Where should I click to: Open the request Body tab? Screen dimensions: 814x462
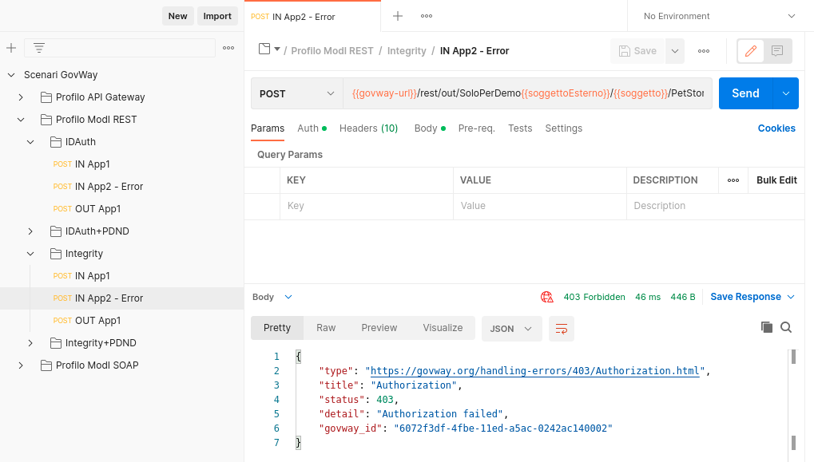tap(430, 128)
